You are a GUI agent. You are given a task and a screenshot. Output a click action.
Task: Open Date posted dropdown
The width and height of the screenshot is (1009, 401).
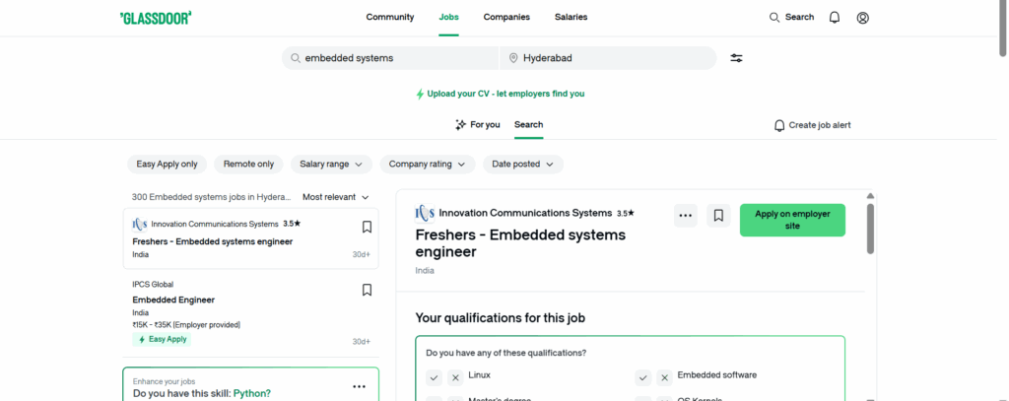pyautogui.click(x=522, y=165)
